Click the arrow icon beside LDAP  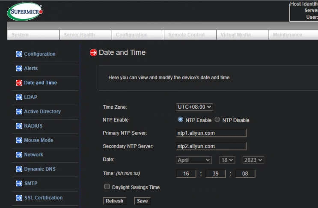click(x=19, y=97)
